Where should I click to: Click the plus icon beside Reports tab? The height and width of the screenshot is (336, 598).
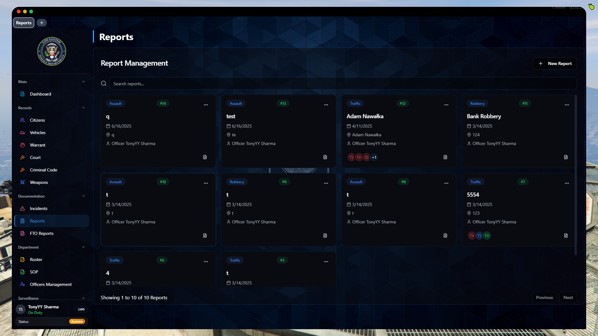point(42,22)
